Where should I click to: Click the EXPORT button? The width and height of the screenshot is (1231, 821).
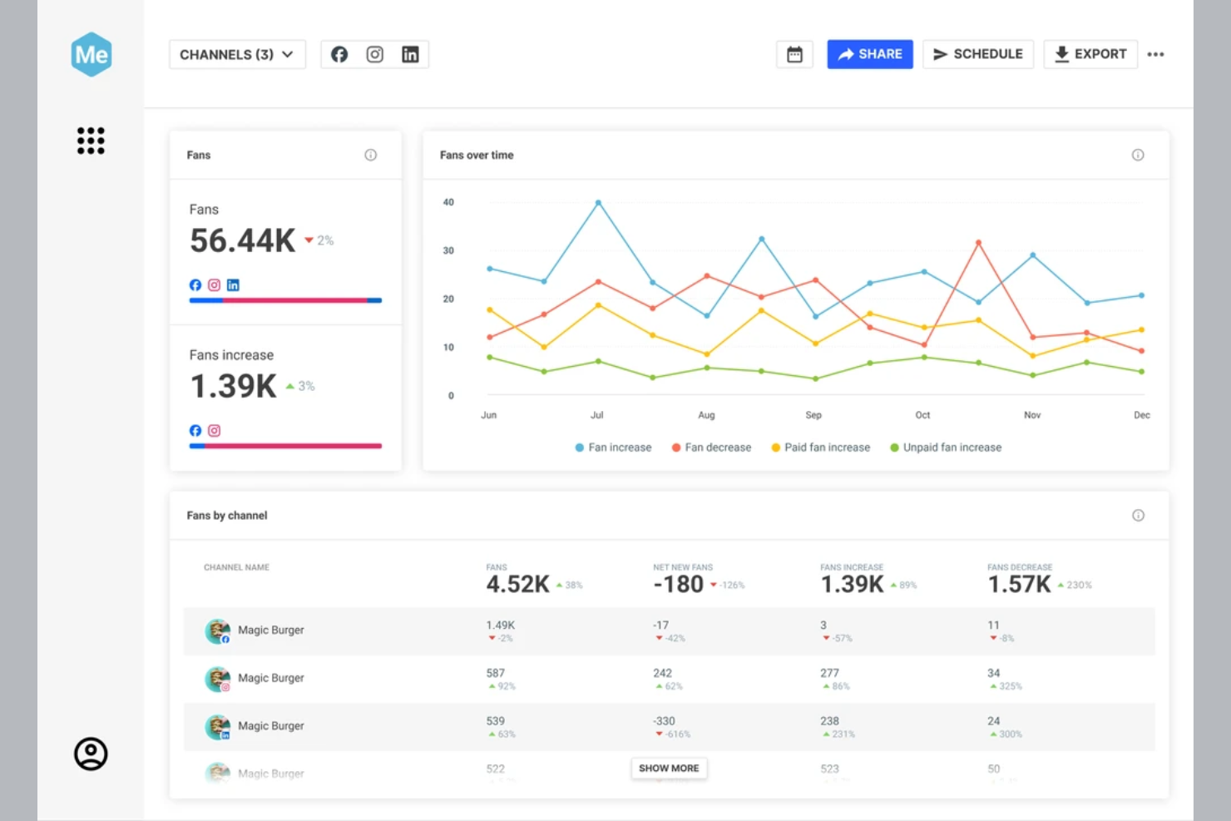click(1090, 54)
